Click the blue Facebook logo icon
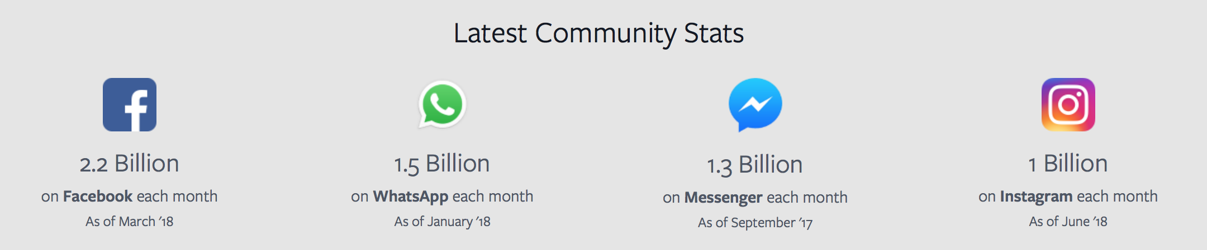The height and width of the screenshot is (250, 1207). (130, 105)
